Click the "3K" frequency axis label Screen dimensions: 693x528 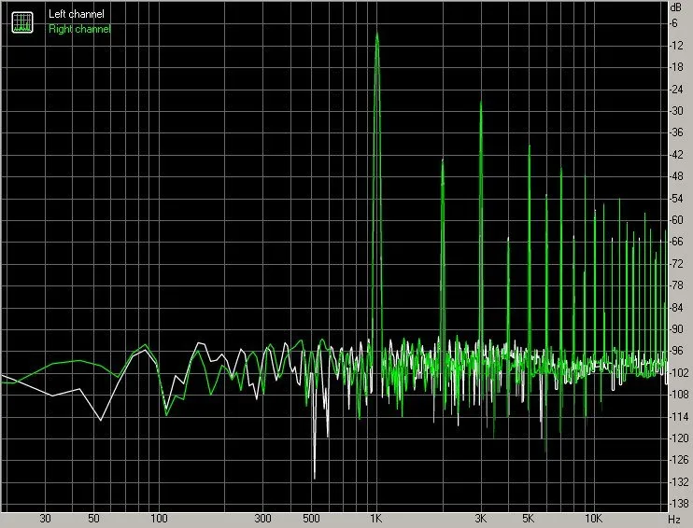(480, 519)
